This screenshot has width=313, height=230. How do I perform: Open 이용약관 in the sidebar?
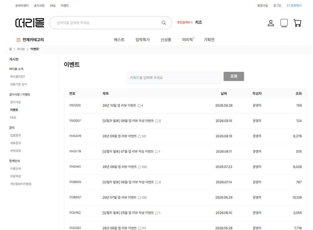15,176
